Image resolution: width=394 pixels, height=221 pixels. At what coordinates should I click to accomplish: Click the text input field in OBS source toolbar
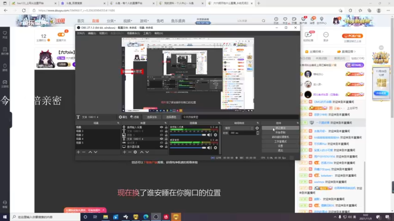240,117
